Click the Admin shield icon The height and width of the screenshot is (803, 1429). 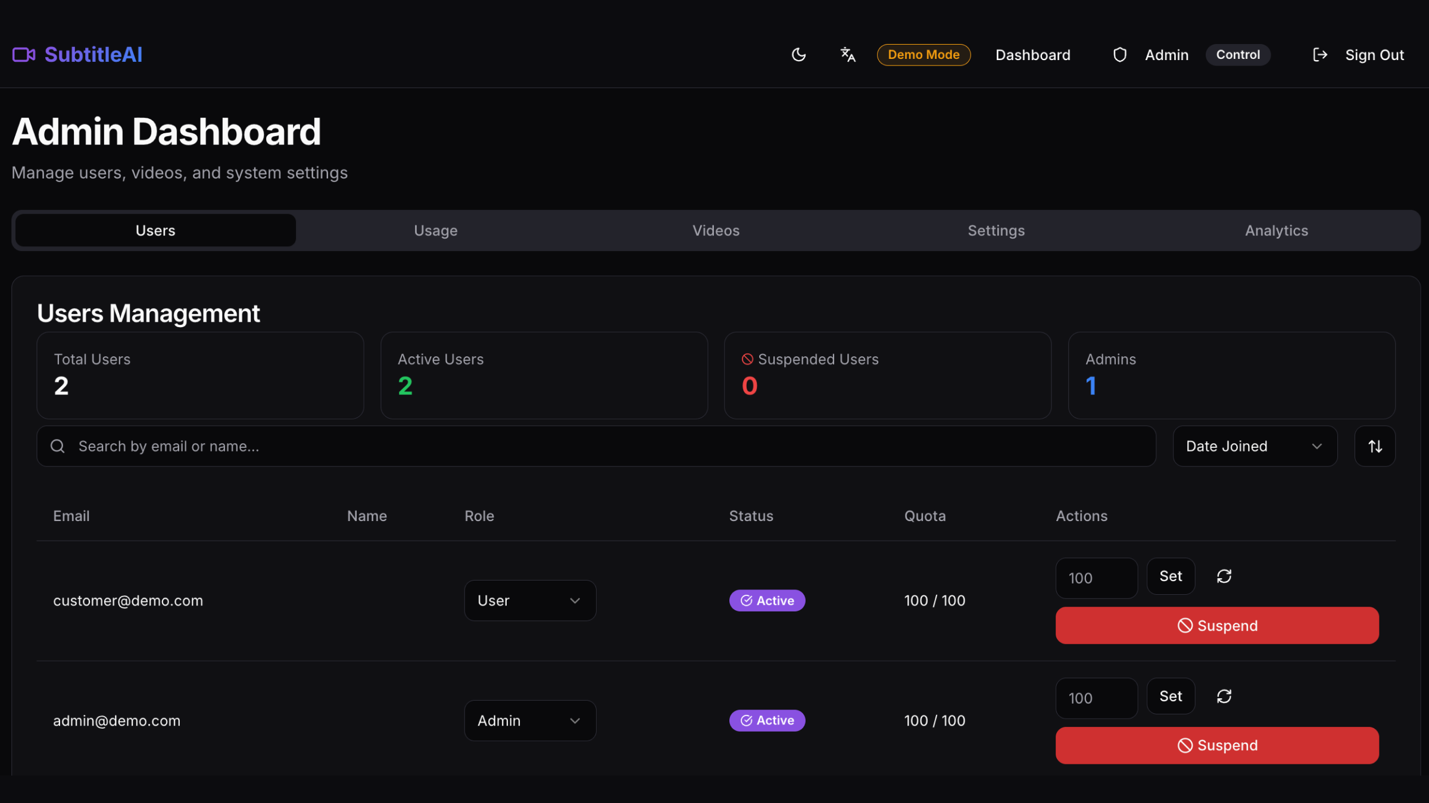1119,55
